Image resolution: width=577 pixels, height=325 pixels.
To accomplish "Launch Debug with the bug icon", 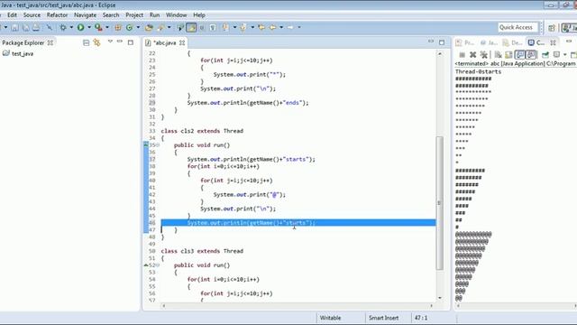I will pos(63,28).
